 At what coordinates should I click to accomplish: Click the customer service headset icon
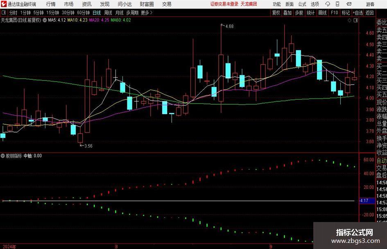pyautogui.click(x=328, y=4)
